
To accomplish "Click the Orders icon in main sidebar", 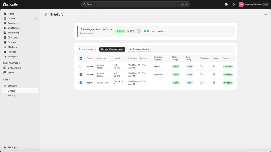I will (5, 19).
